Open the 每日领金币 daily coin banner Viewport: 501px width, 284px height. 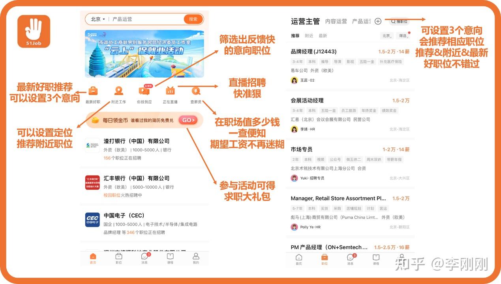click(x=144, y=120)
